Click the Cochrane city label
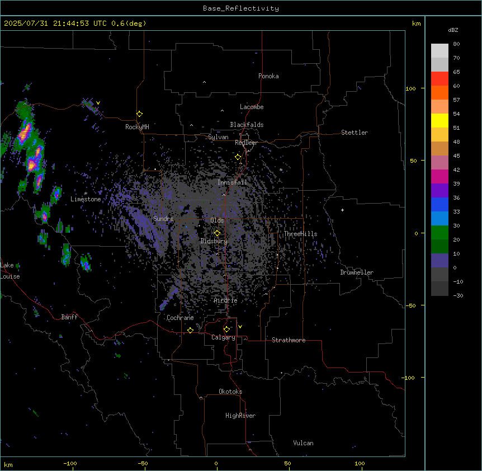The image size is (482, 471). pos(180,318)
